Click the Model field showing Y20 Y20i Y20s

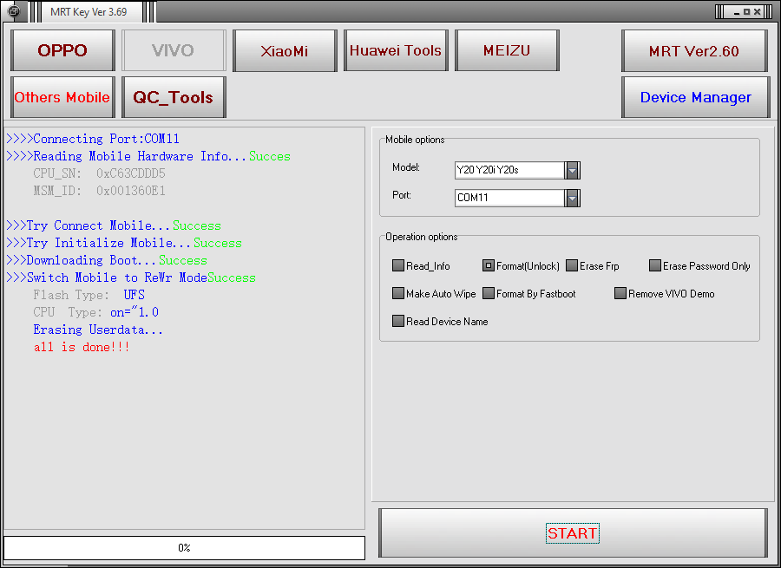[509, 170]
